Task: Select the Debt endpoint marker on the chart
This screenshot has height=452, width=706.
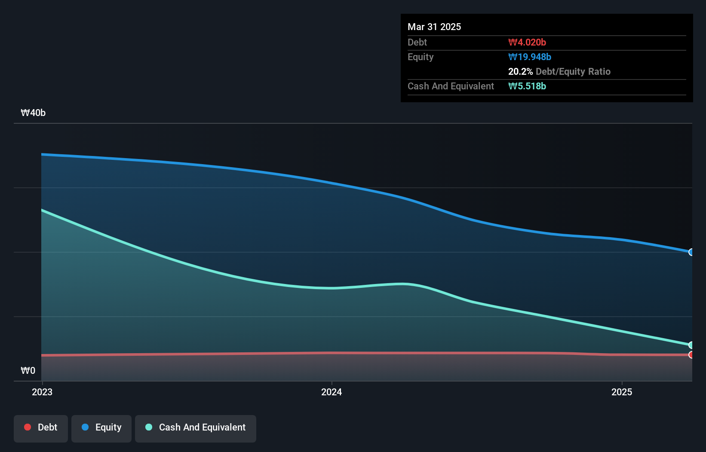Action: click(x=691, y=355)
